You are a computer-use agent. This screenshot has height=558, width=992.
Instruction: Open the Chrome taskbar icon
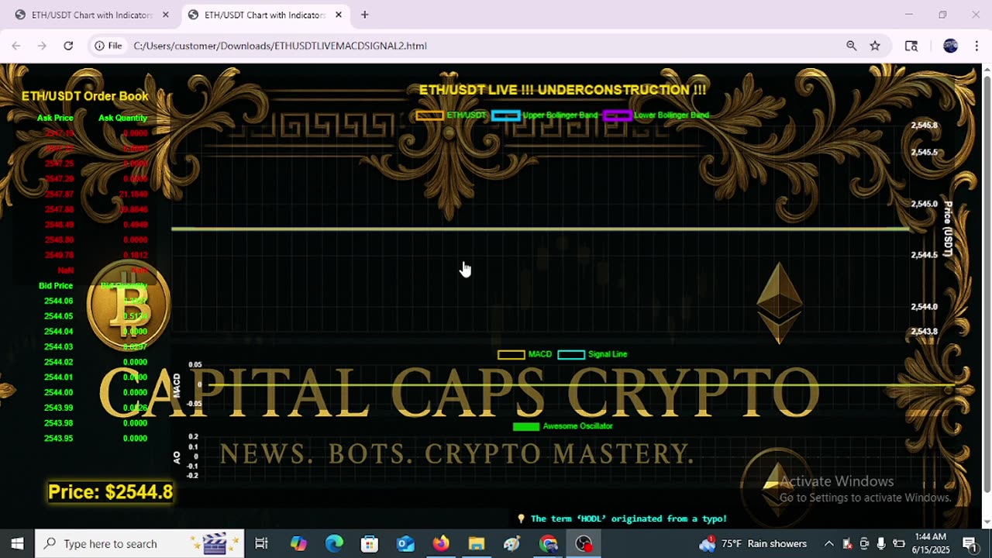549,543
